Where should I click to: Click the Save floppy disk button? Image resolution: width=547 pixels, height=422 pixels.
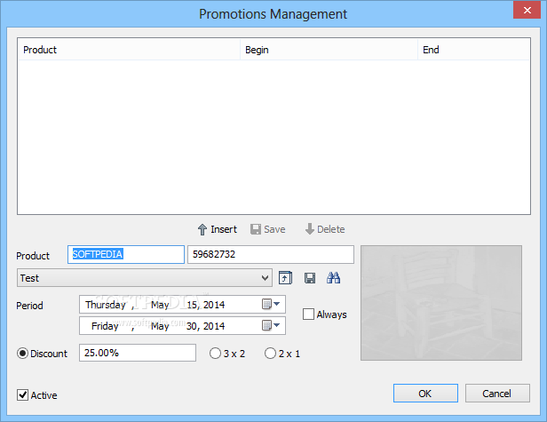[x=267, y=229]
